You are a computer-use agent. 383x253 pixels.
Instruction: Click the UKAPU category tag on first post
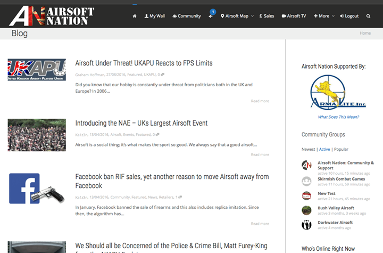click(149, 75)
